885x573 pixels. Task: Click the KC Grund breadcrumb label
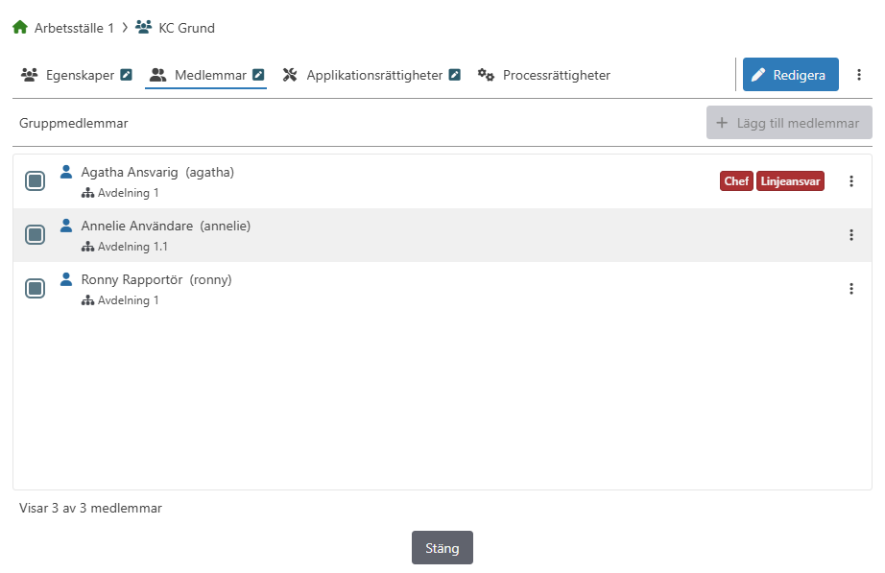point(187,28)
